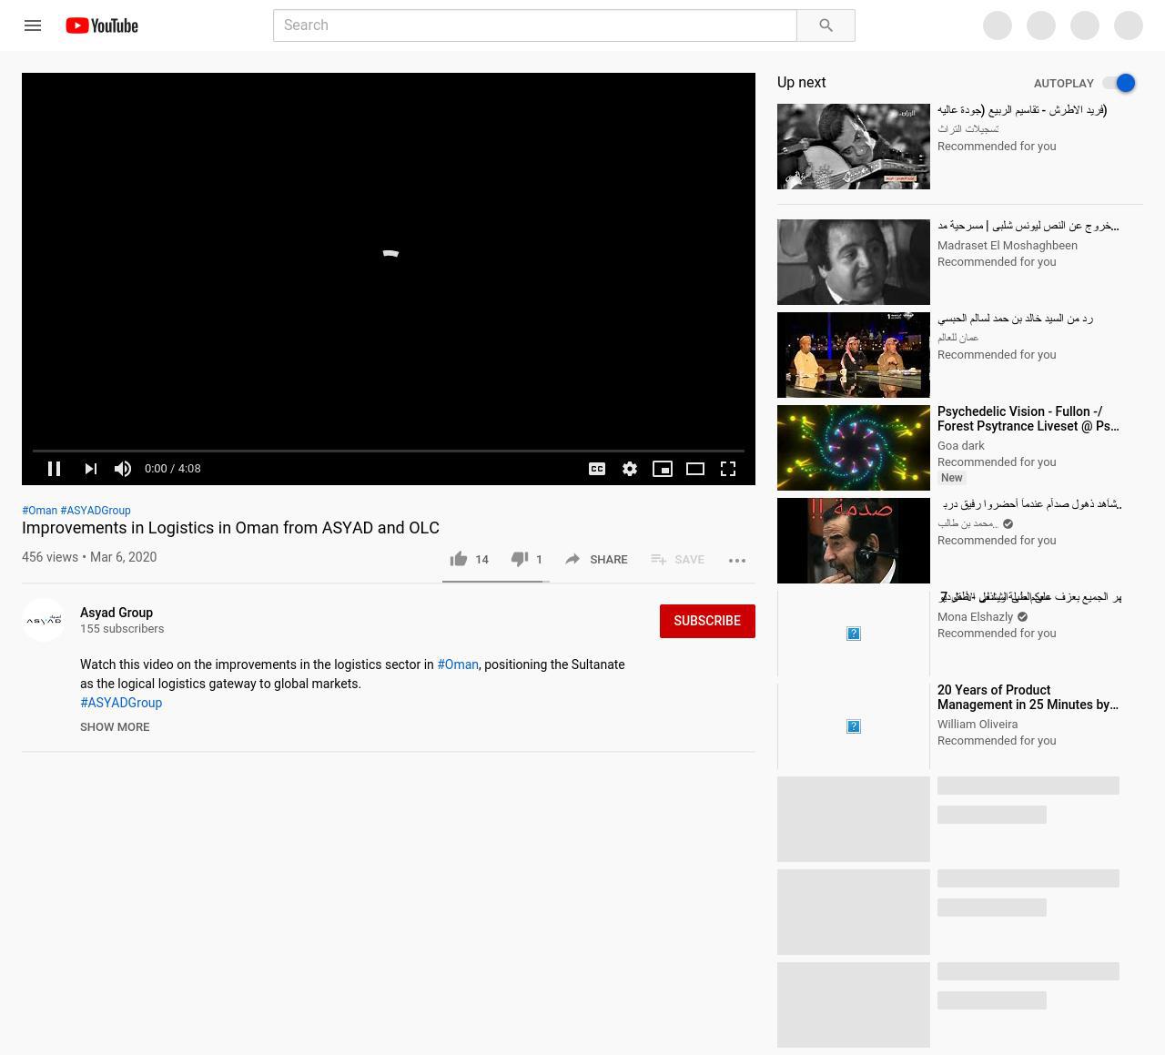Toggle closed captions on the video
The height and width of the screenshot is (1055, 1165).
pyautogui.click(x=597, y=469)
